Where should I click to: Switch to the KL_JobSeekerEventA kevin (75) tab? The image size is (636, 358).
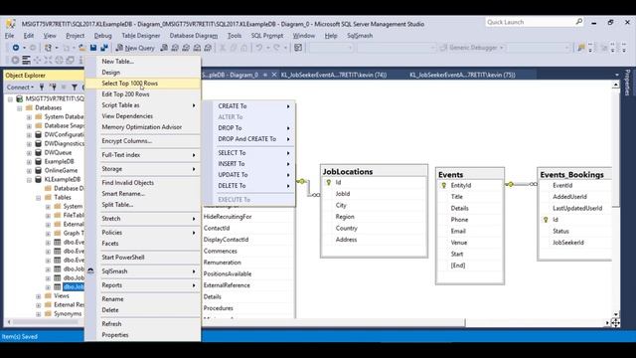(462, 75)
